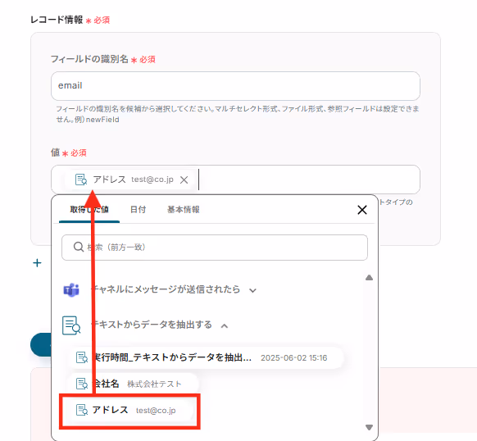Close the value picker popup
The image size is (477, 441).
[362, 210]
